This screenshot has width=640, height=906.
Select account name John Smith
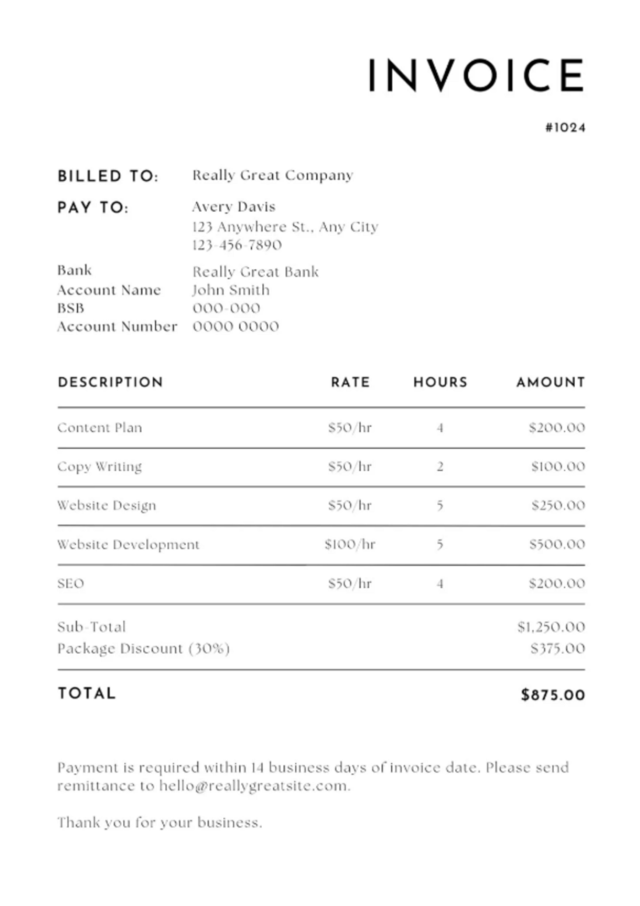231,290
